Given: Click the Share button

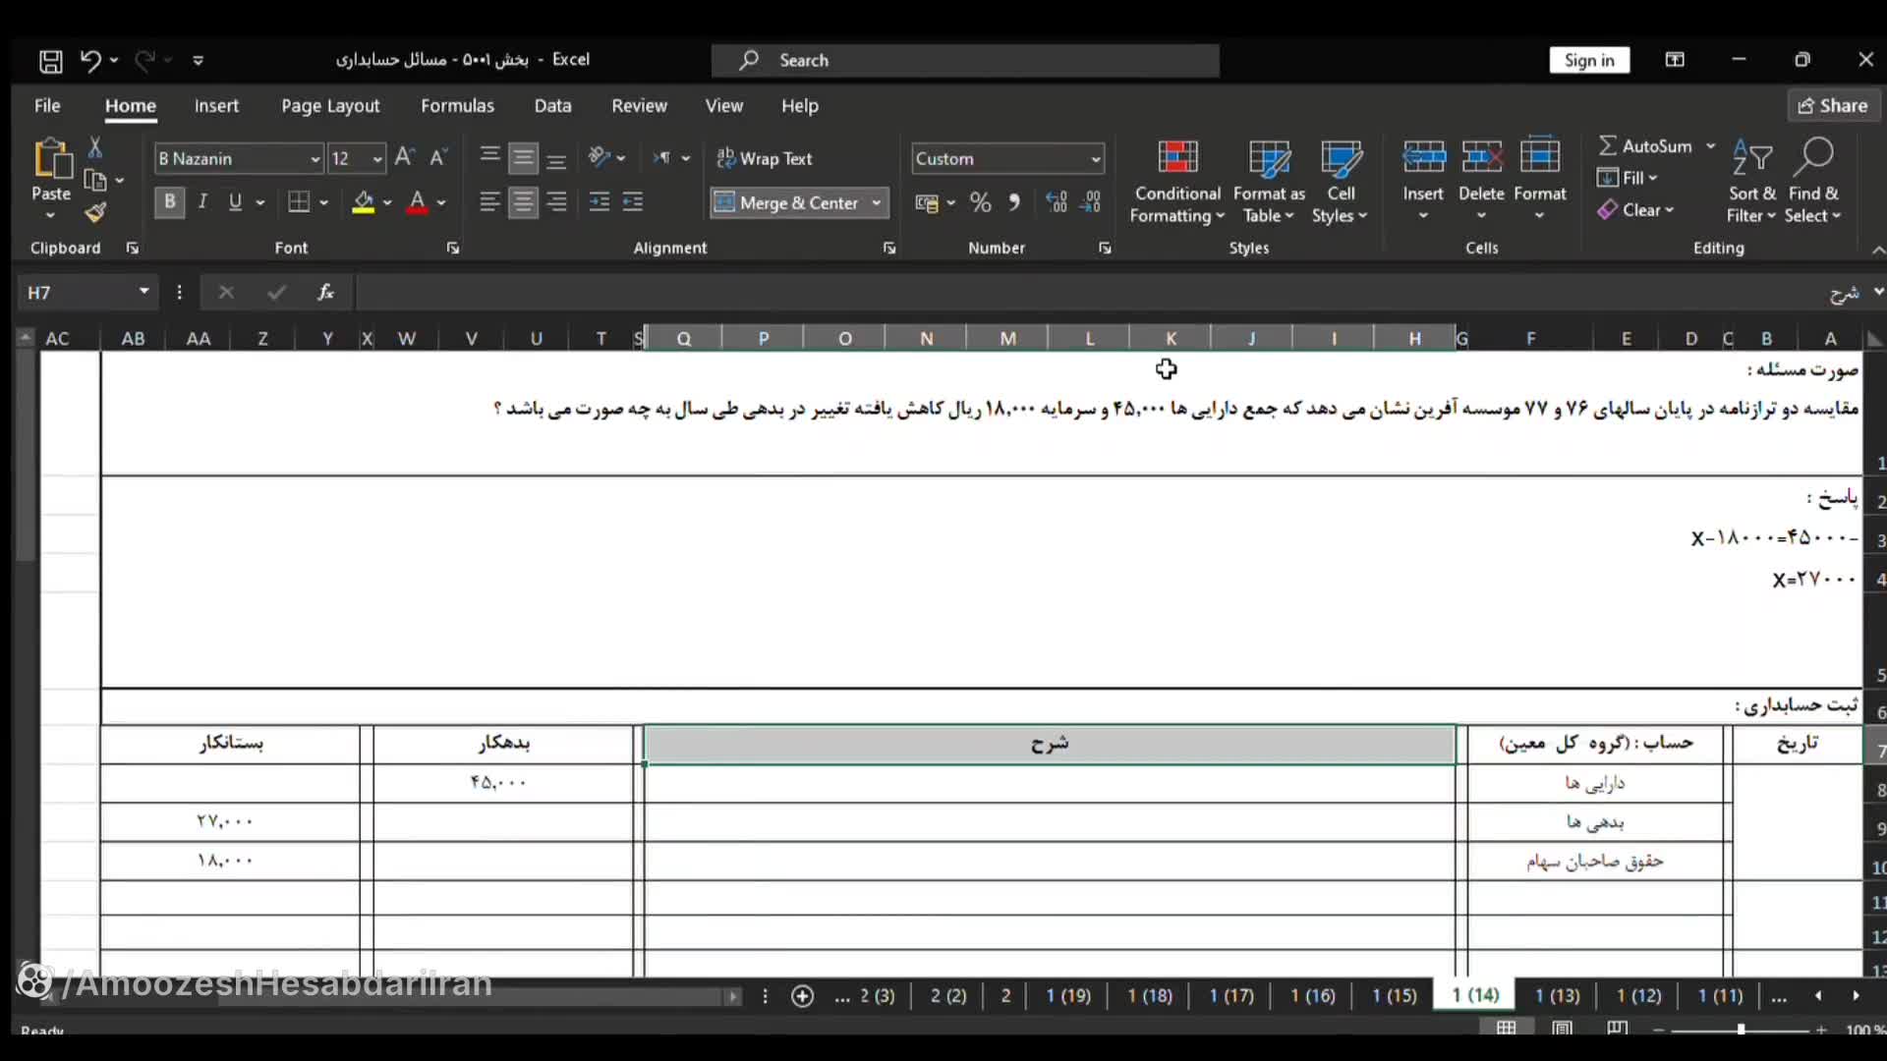Looking at the screenshot, I should [1832, 105].
